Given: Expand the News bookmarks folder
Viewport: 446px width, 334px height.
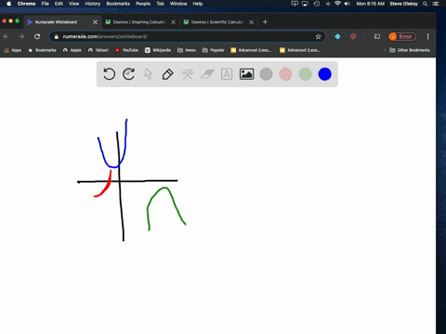Looking at the screenshot, I should 187,50.
